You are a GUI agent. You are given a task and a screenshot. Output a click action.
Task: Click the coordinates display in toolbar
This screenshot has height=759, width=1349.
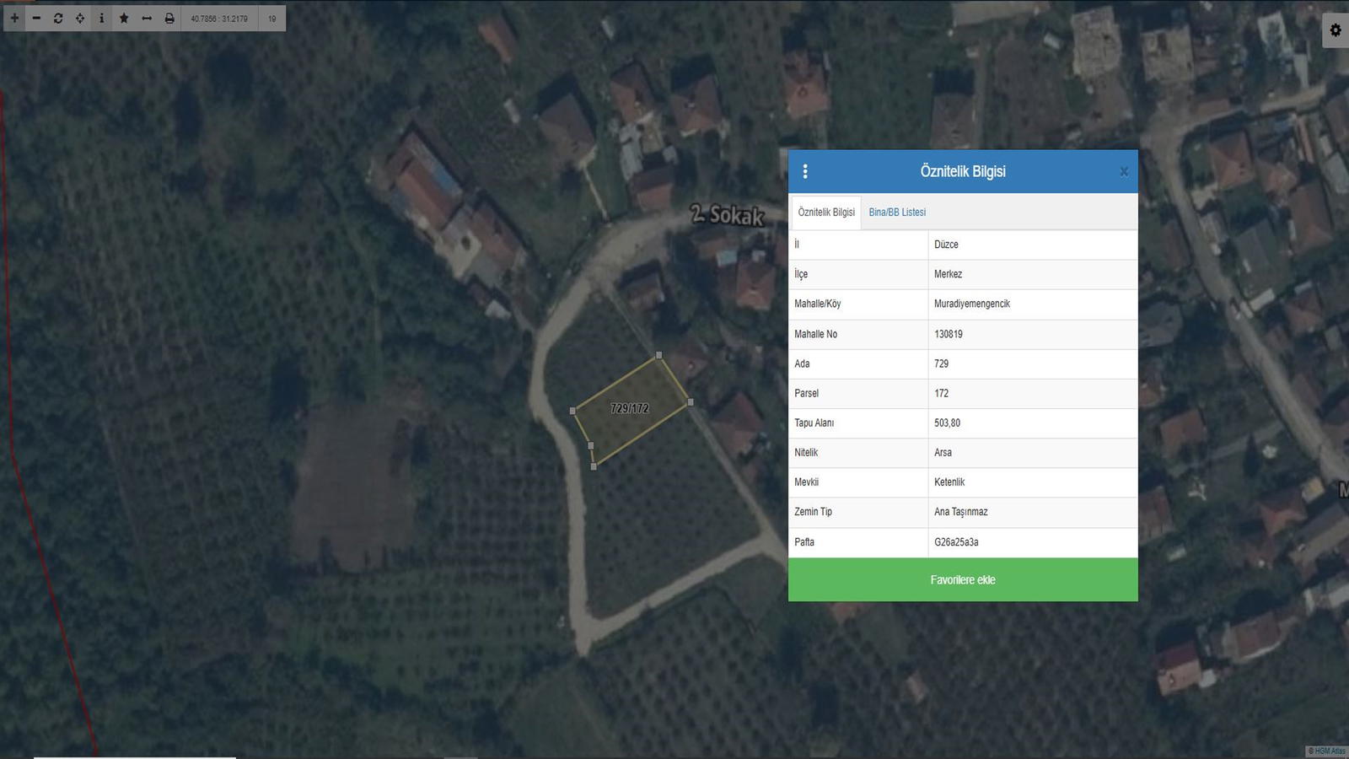point(219,19)
